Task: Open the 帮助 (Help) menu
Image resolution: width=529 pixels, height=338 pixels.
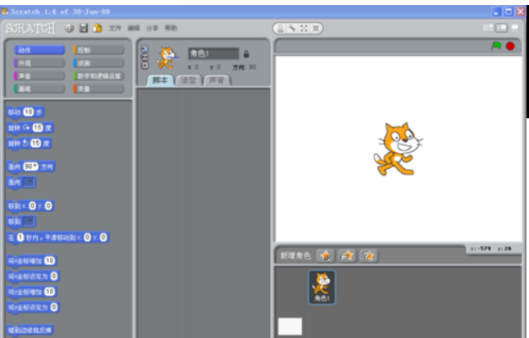Action: 170,28
